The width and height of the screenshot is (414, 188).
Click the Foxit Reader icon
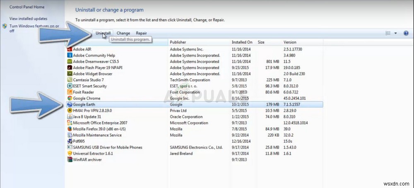pyautogui.click(x=70, y=92)
